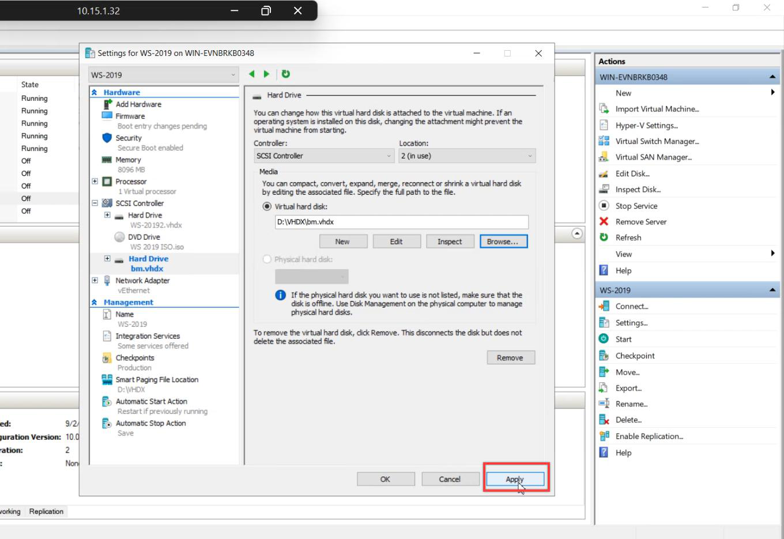
Task: Click the New virtual hard disk button
Action: [343, 242]
